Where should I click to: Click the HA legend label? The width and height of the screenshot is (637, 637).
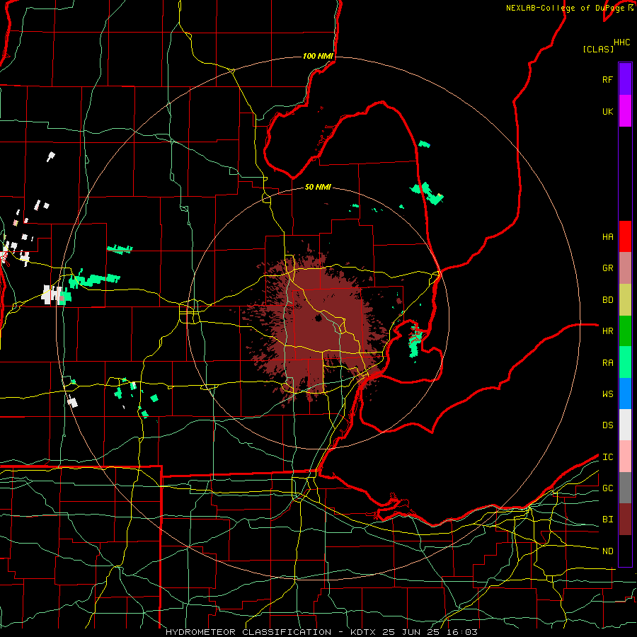607,237
